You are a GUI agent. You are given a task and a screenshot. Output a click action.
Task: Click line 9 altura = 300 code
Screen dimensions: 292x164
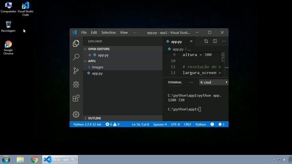click(197, 55)
